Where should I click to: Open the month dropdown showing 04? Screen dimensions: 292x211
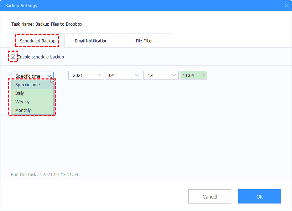tap(124, 75)
